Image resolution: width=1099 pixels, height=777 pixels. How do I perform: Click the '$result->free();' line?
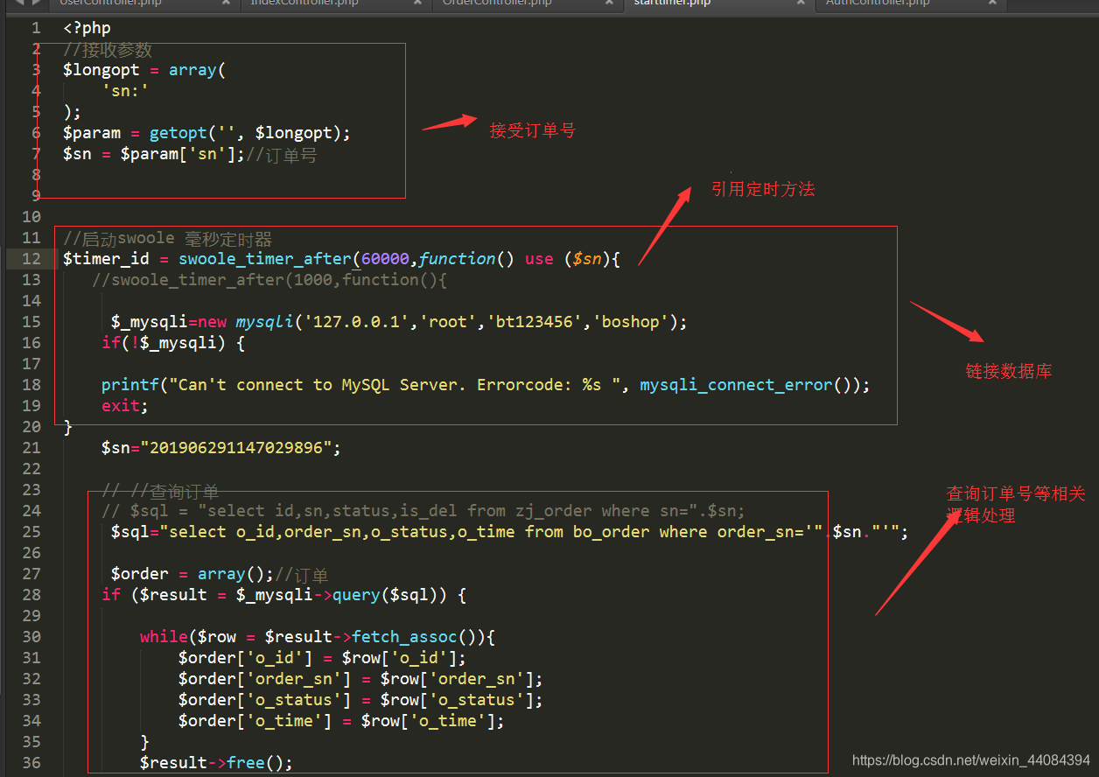217,763
